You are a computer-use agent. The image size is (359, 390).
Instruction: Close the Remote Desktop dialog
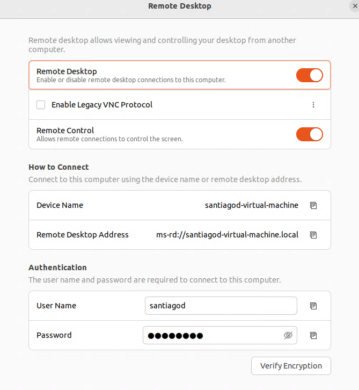(355, 6)
